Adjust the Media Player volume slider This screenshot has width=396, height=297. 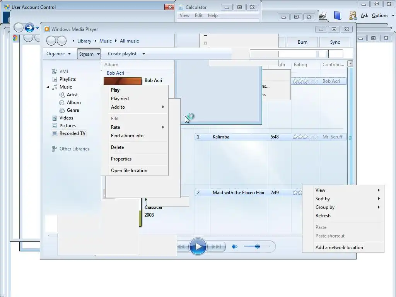[x=257, y=246]
